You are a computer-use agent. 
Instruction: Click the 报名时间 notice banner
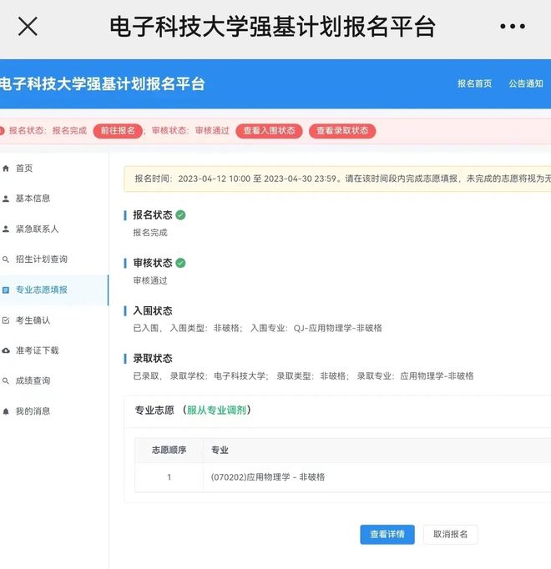pyautogui.click(x=337, y=179)
